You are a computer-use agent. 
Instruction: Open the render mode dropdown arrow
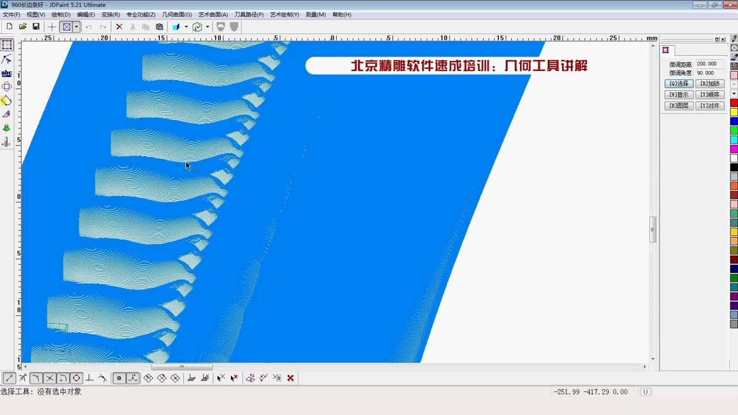(x=207, y=26)
